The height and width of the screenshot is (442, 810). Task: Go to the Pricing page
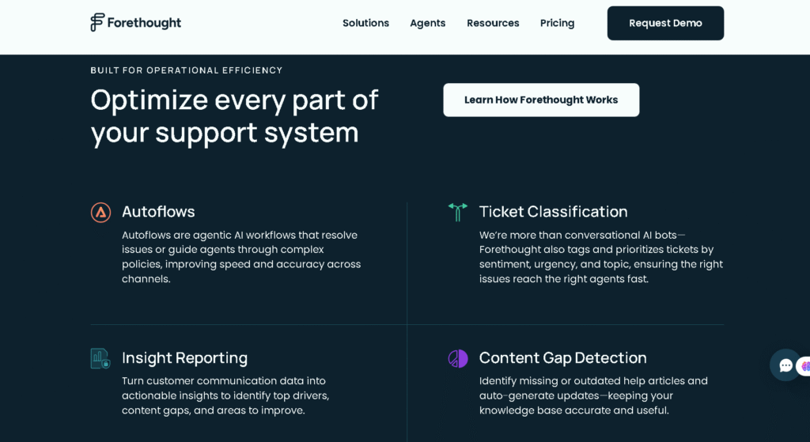click(558, 23)
